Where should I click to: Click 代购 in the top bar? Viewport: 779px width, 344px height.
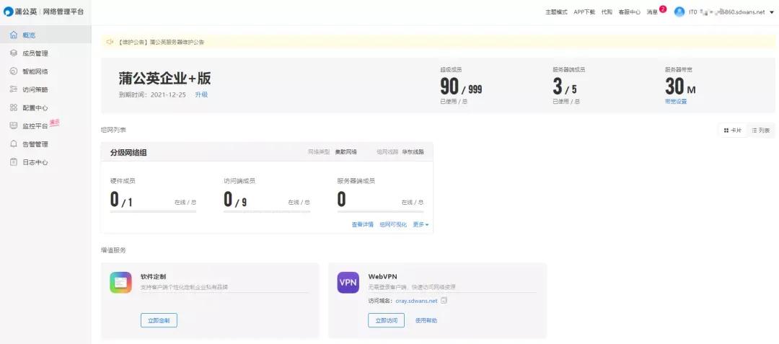[607, 12]
